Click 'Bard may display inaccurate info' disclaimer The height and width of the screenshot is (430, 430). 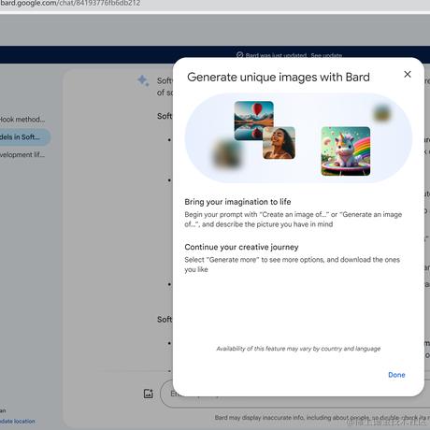click(322, 418)
